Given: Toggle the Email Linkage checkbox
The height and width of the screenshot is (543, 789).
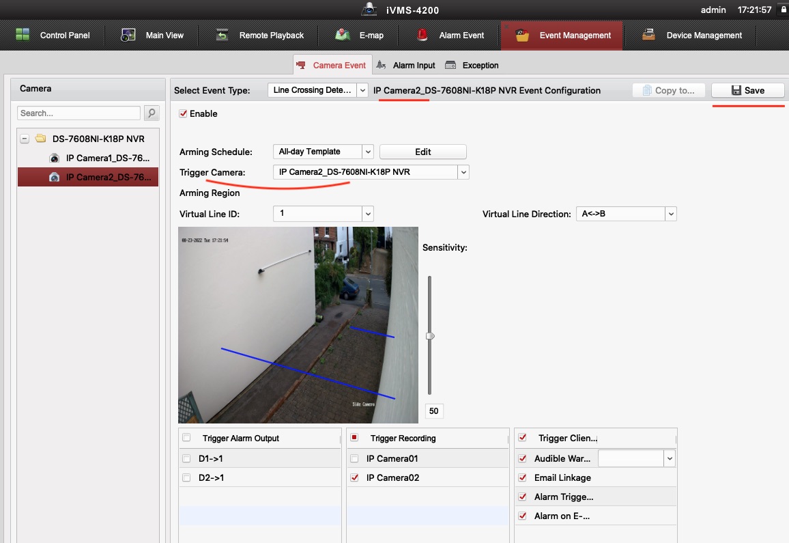Looking at the screenshot, I should click(523, 477).
